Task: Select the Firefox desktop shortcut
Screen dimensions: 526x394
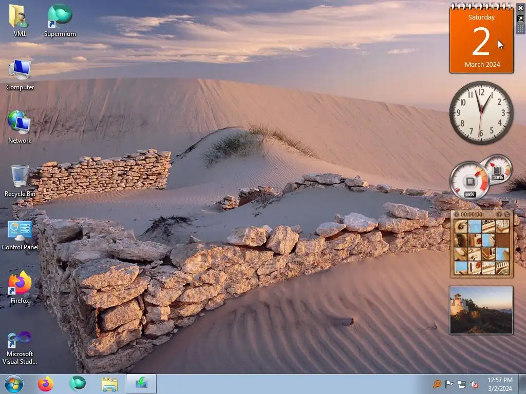Action: (20, 287)
